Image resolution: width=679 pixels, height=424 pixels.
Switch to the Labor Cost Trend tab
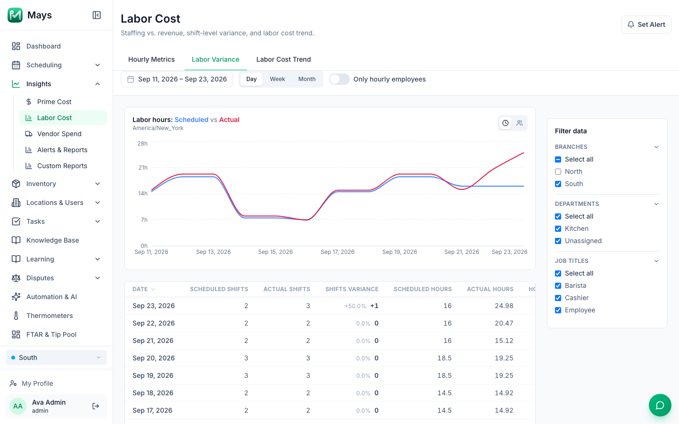tap(283, 59)
